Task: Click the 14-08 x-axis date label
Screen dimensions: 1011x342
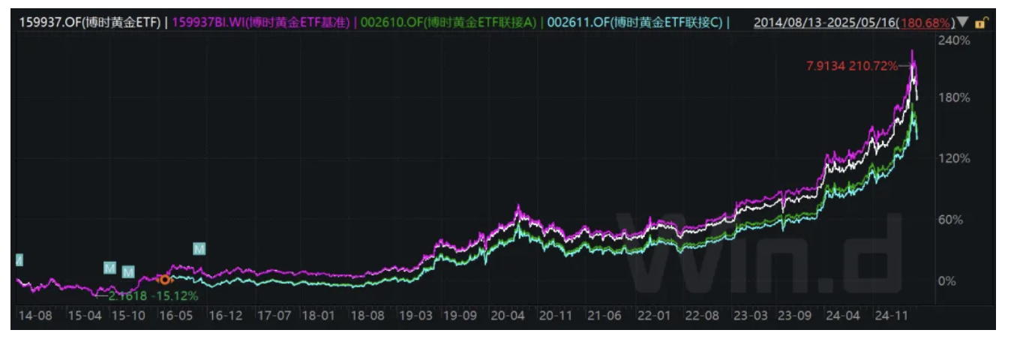Action: click(x=36, y=316)
